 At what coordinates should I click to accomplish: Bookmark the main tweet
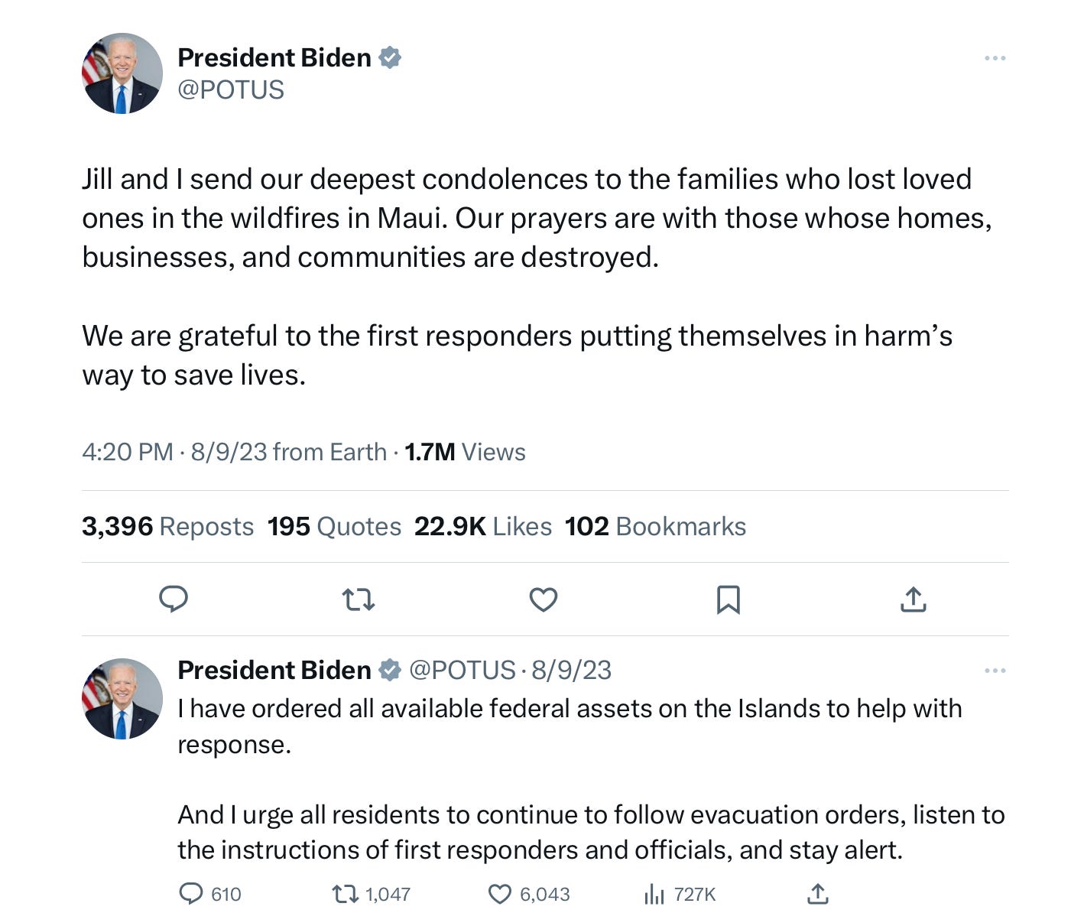(729, 599)
